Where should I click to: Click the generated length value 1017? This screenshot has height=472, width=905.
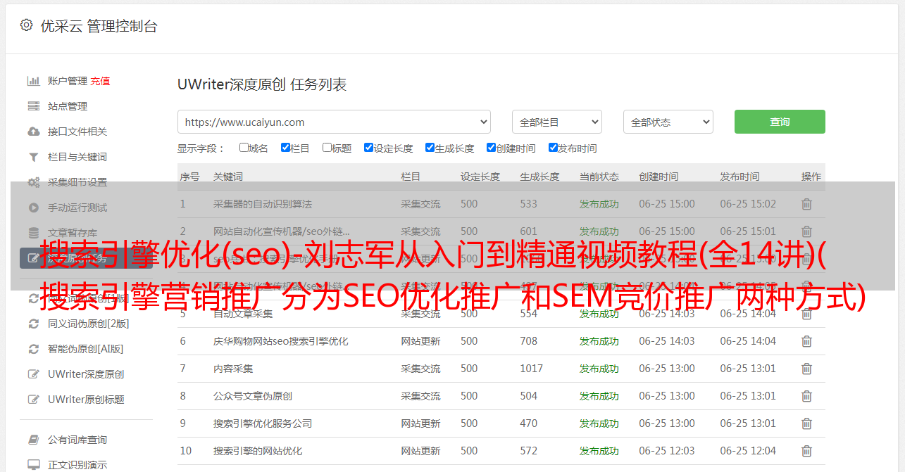pos(532,369)
